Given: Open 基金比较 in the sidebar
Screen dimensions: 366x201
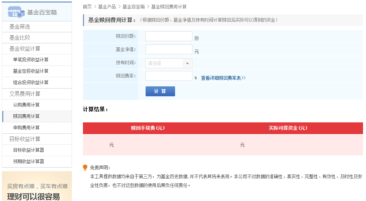Looking at the screenshot, I should pyautogui.click(x=20, y=37).
